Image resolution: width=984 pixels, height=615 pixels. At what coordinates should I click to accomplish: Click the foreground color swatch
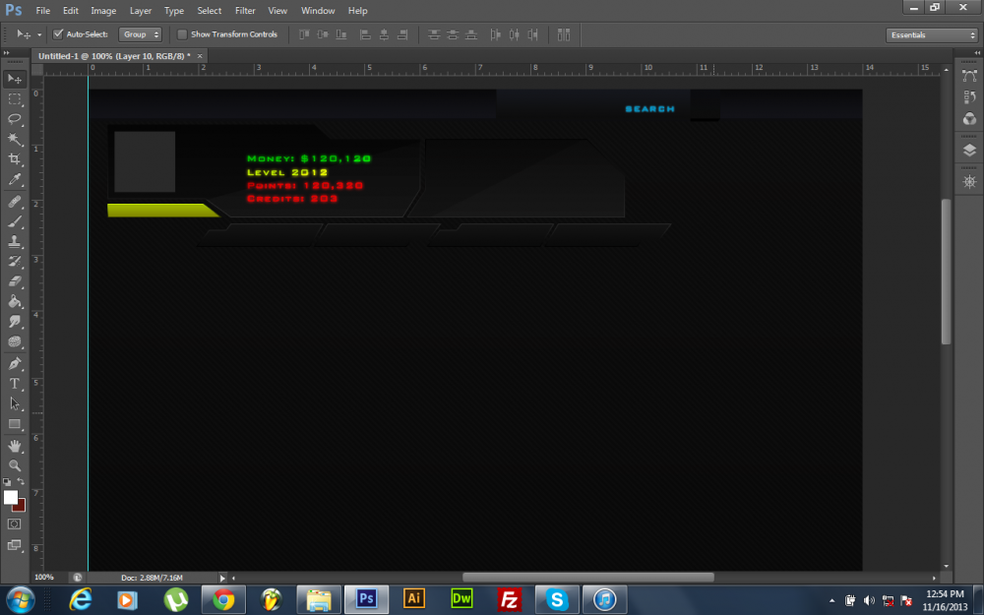tap(11, 498)
